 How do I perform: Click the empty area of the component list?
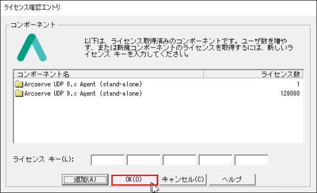(158, 120)
